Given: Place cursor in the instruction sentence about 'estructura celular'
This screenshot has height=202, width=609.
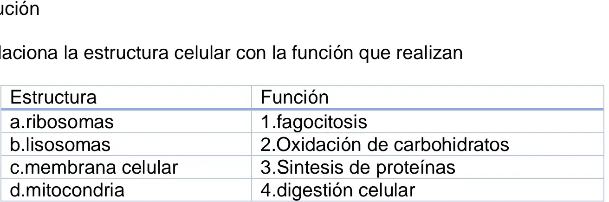Looking at the screenshot, I should pyautogui.click(x=231, y=53).
